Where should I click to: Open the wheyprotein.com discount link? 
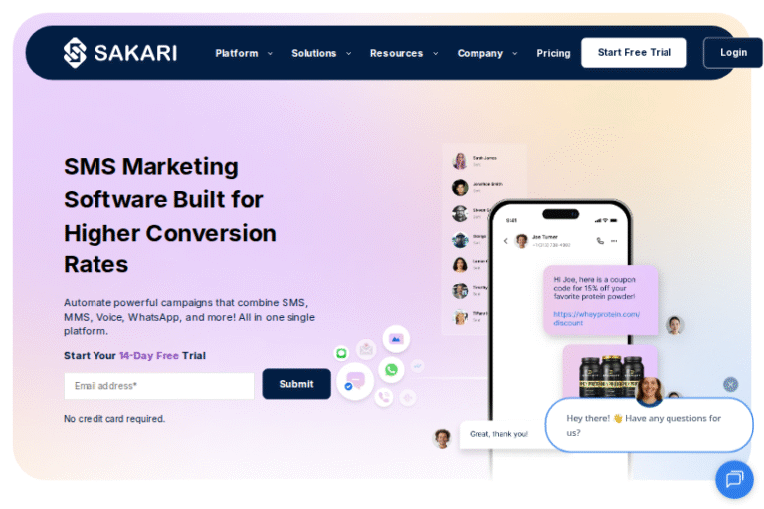[x=596, y=318]
